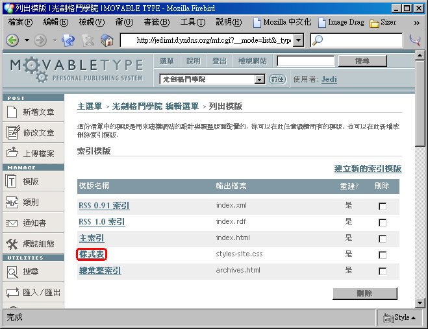Reload the page with the refresh icon
The width and height of the screenshot is (428, 329).
(68, 40)
